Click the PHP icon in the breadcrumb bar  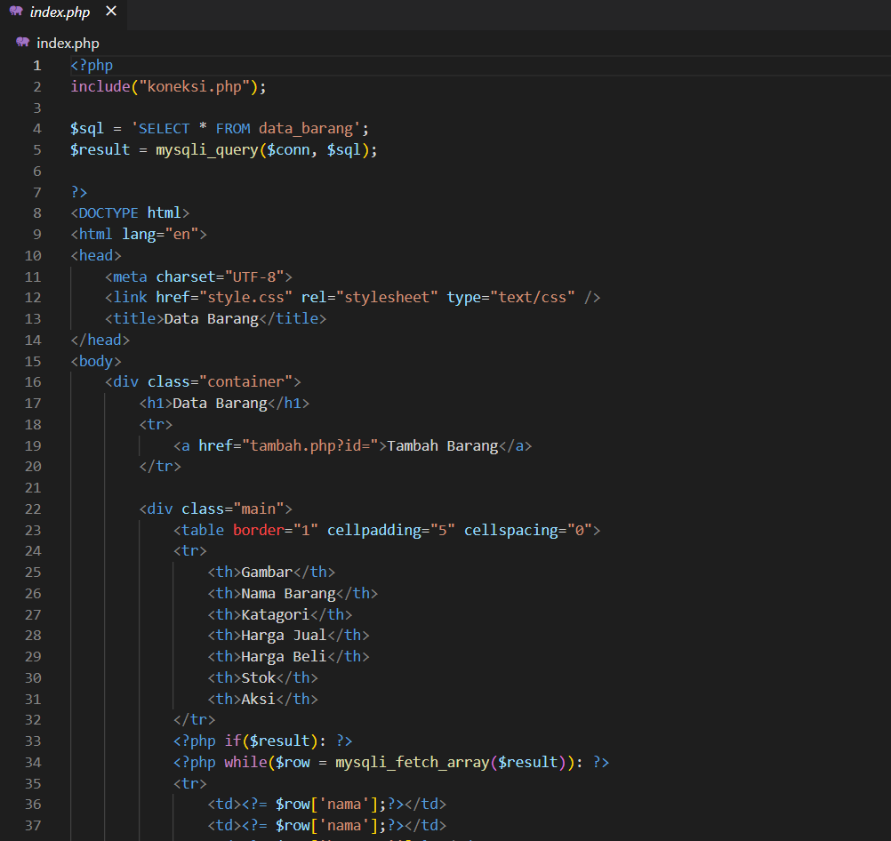(x=22, y=43)
